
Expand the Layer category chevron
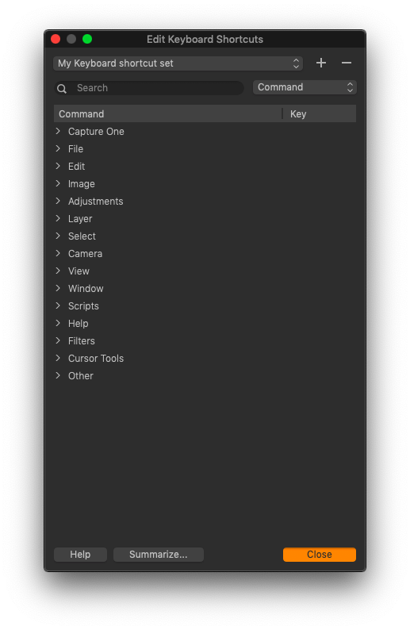[58, 218]
